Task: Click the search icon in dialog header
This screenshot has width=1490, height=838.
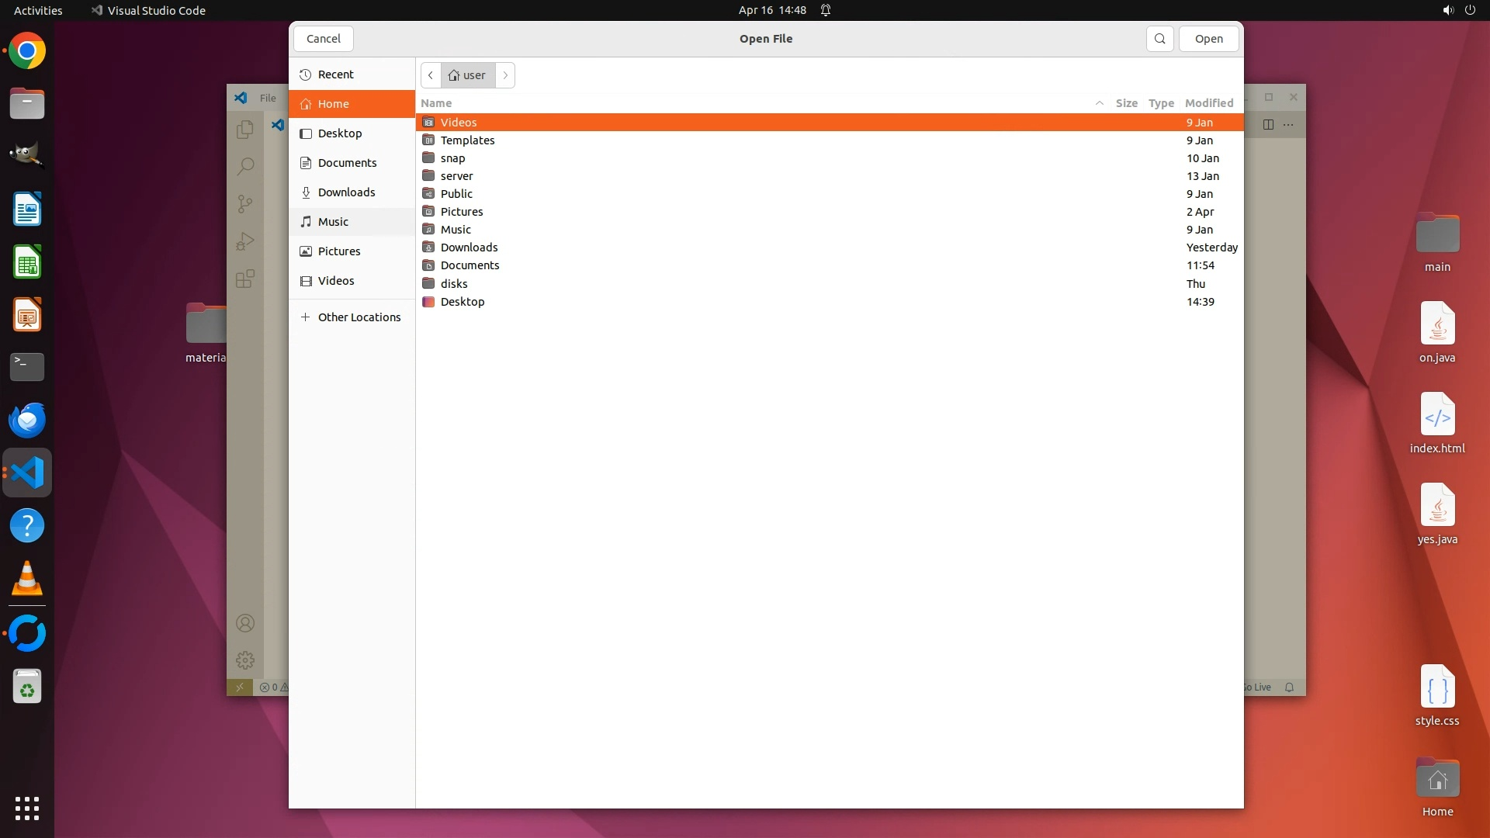Action: click(x=1159, y=39)
